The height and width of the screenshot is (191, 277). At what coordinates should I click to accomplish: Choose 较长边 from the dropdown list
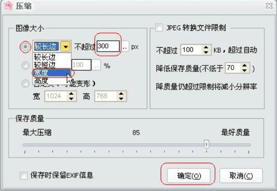tap(52, 57)
